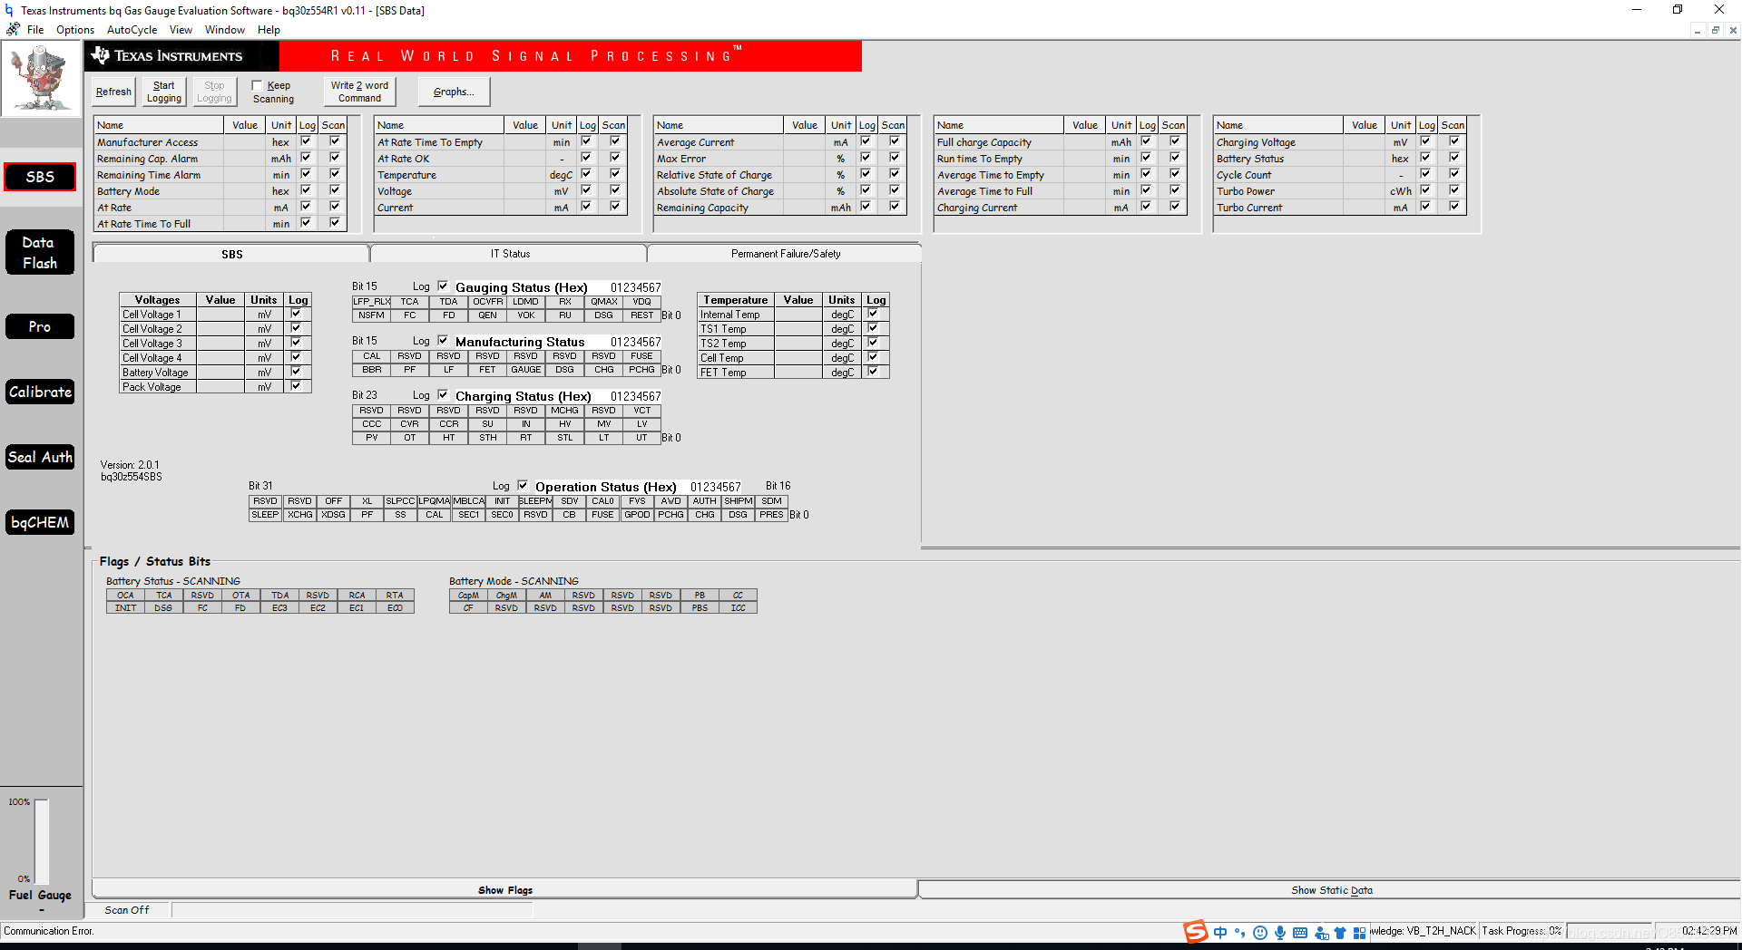Click the application icon in the title bar
This screenshot has height=950, width=1742.
(x=9, y=10)
